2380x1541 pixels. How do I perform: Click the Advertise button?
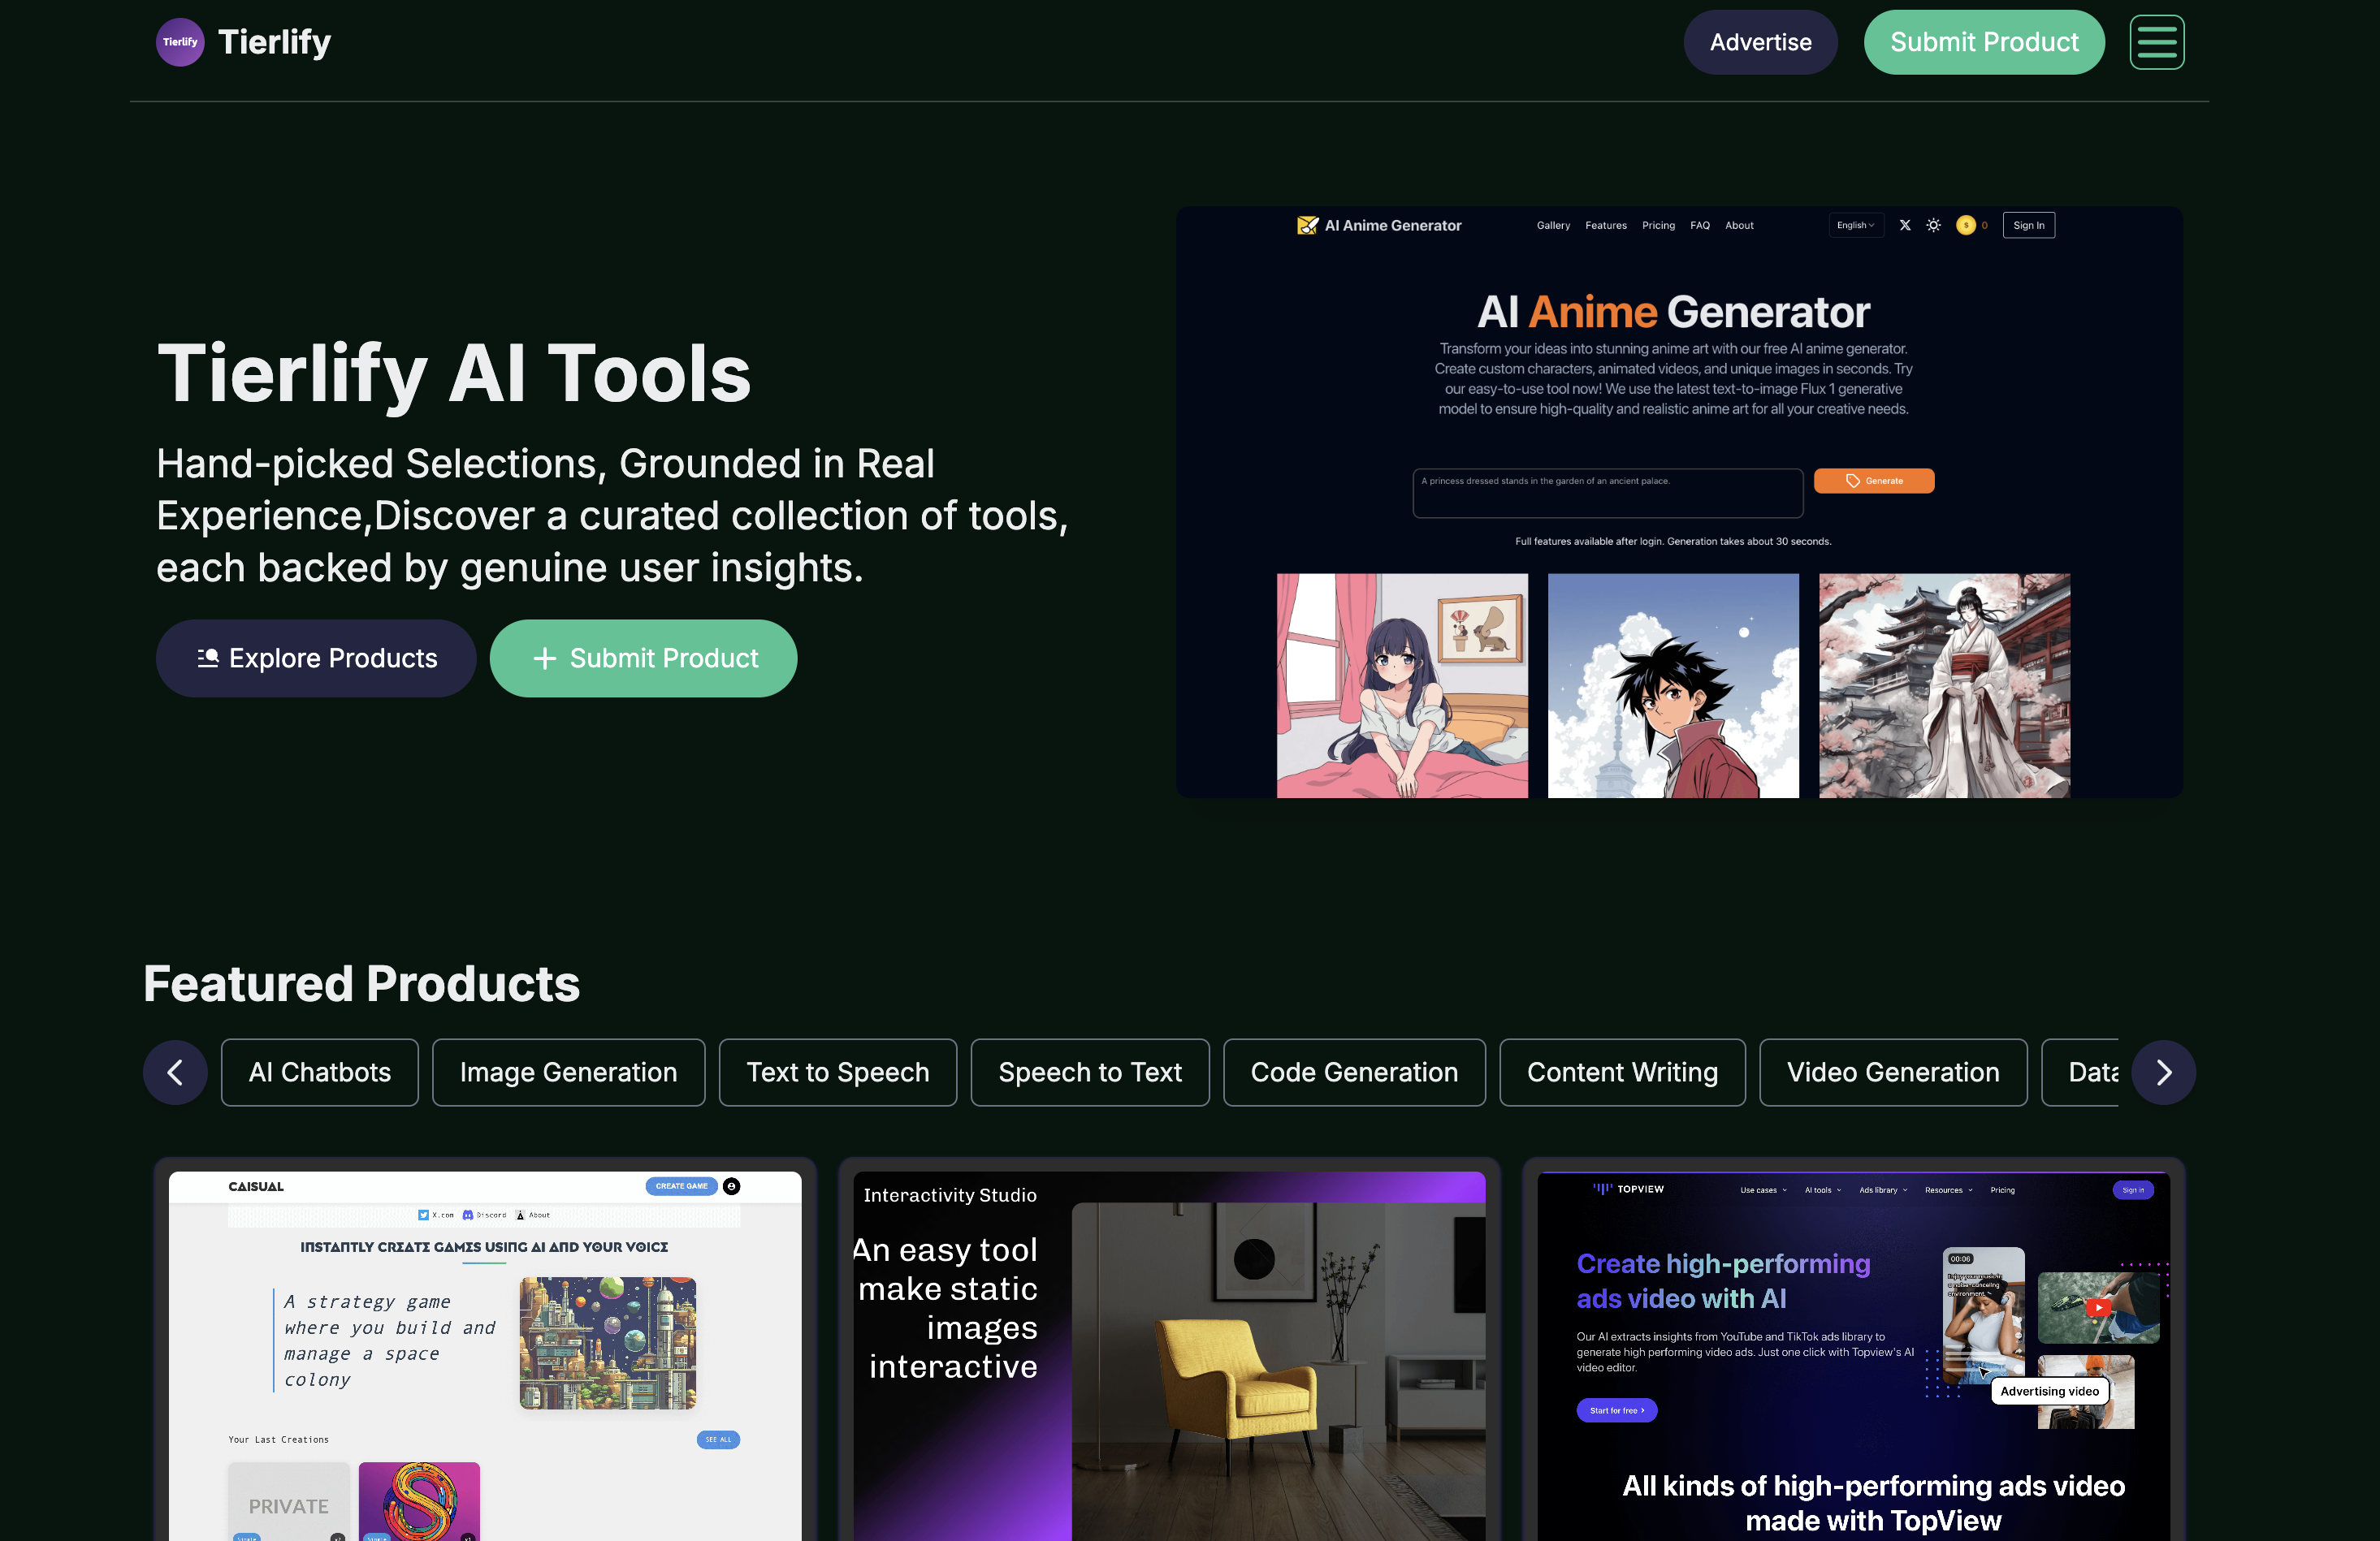1759,42
